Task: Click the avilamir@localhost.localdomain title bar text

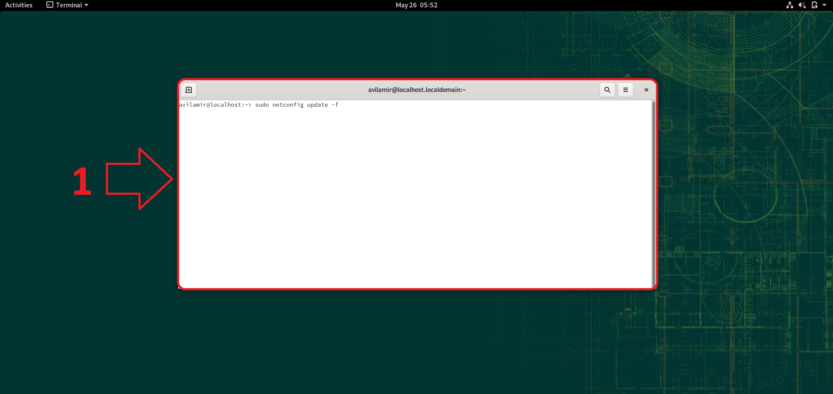Action: click(x=416, y=90)
